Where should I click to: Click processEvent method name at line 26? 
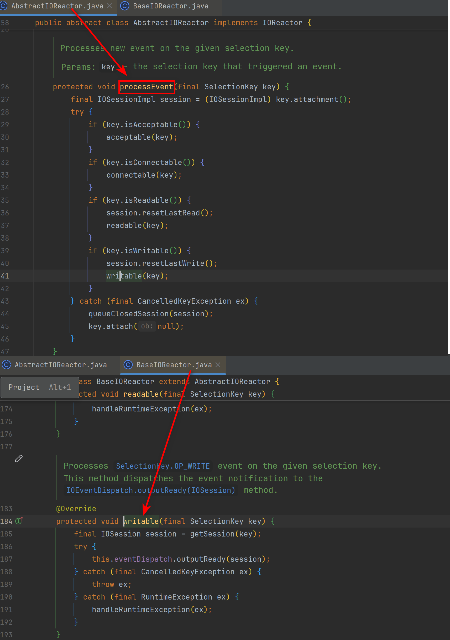pyautogui.click(x=146, y=87)
